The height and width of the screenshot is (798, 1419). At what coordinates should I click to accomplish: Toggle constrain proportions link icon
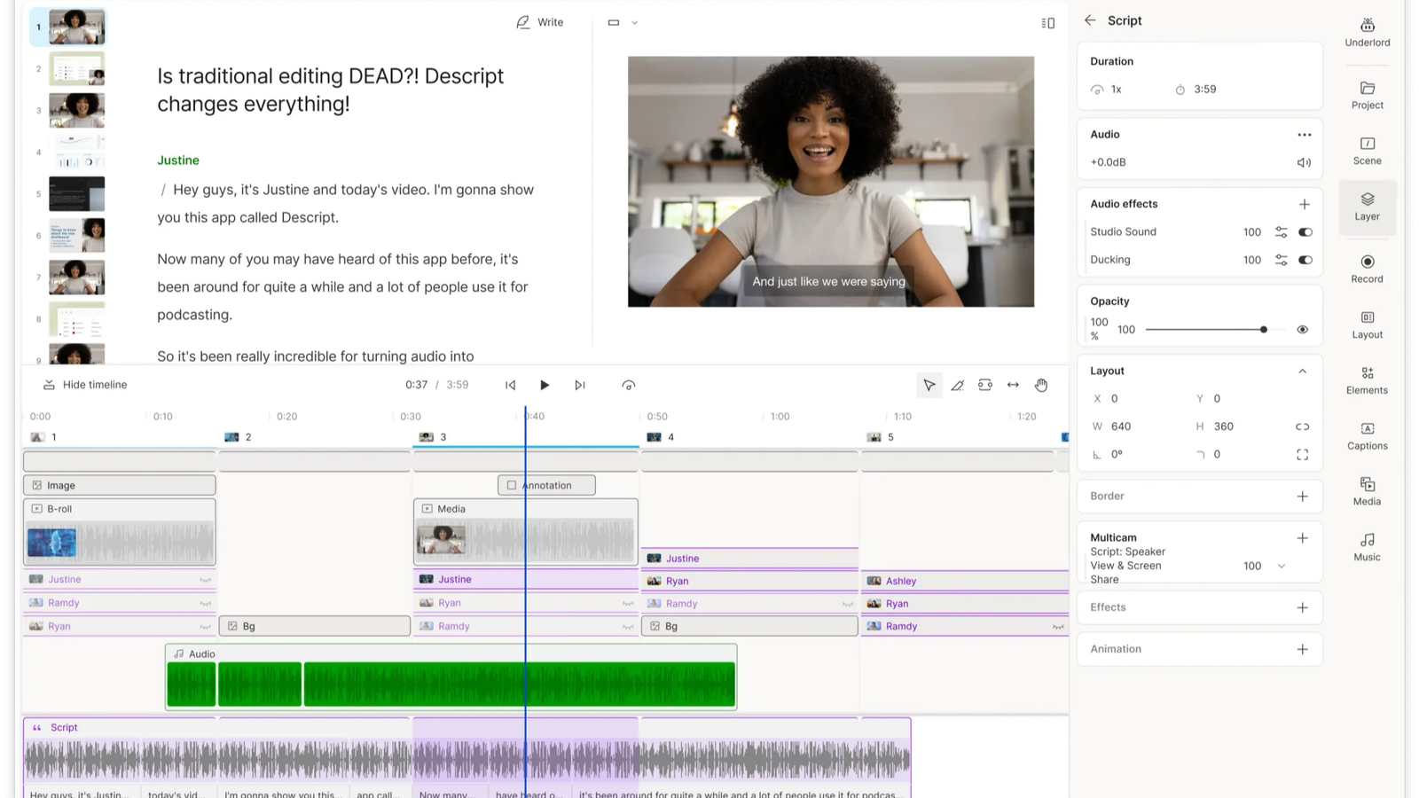click(x=1302, y=426)
